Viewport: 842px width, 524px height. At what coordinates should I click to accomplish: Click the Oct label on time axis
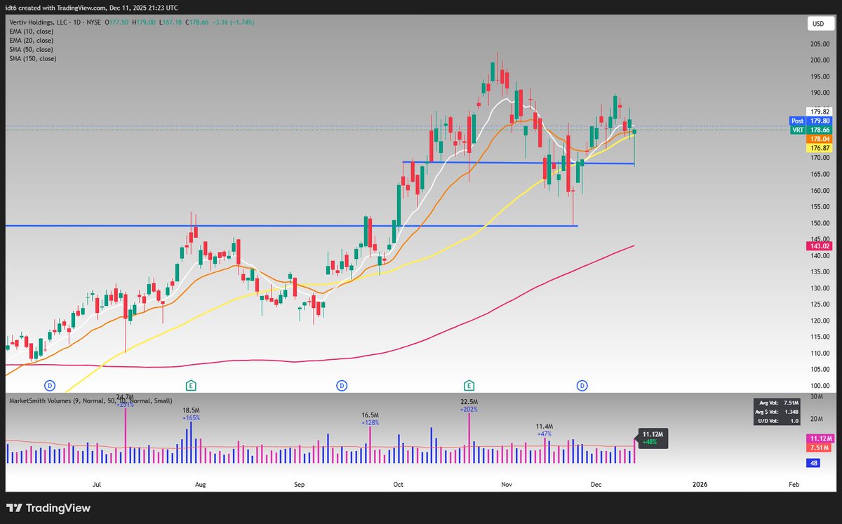399,485
